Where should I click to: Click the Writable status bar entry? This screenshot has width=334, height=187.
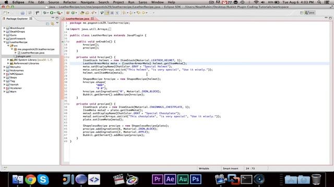tap(204, 168)
